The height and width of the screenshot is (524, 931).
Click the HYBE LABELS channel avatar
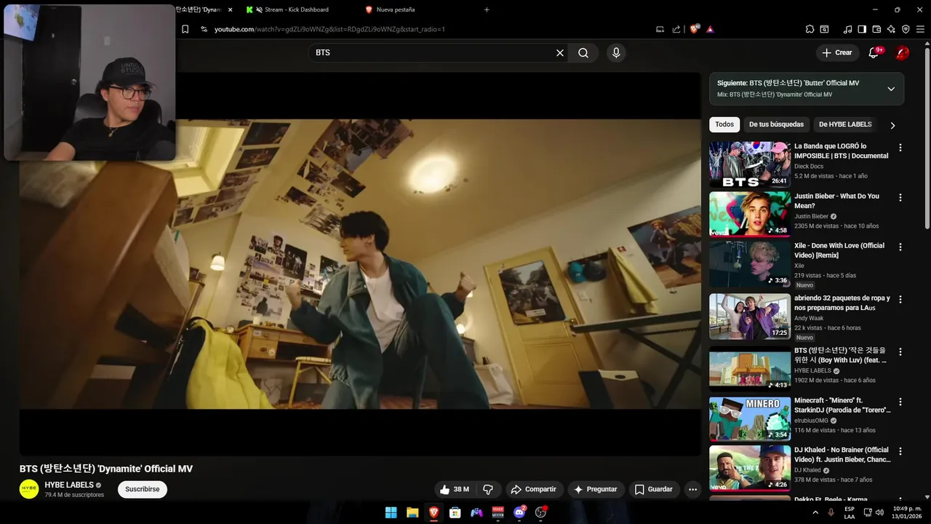coord(29,489)
